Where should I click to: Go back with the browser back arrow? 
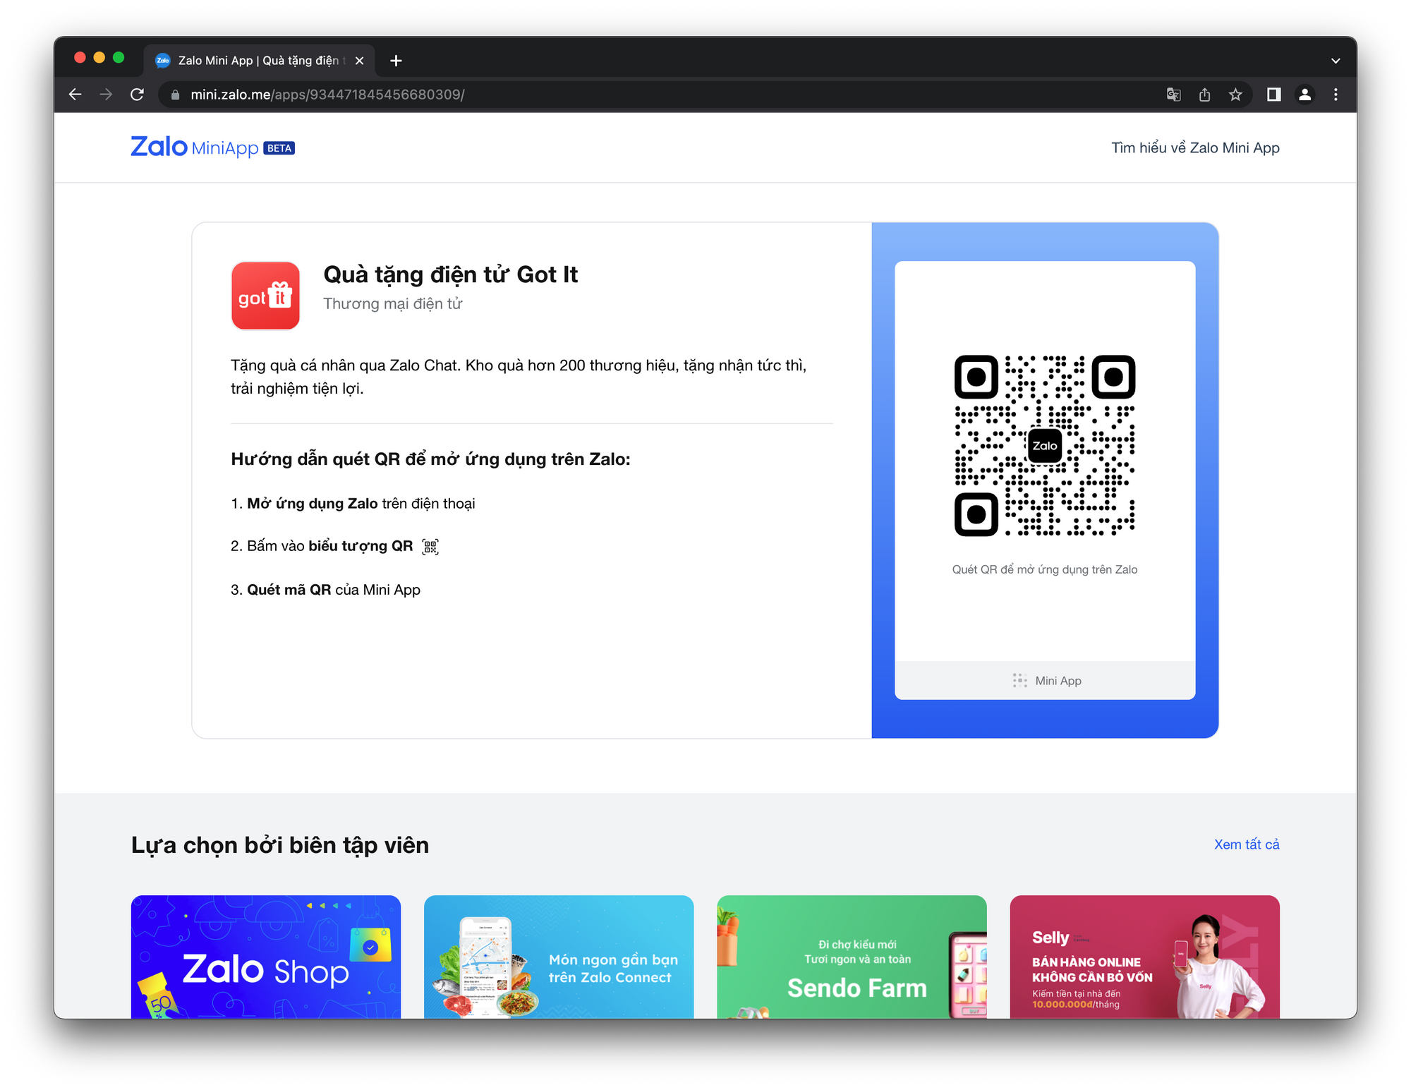(x=75, y=95)
